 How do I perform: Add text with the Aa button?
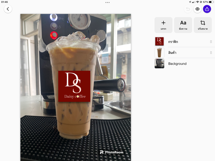pyautogui.click(x=183, y=25)
